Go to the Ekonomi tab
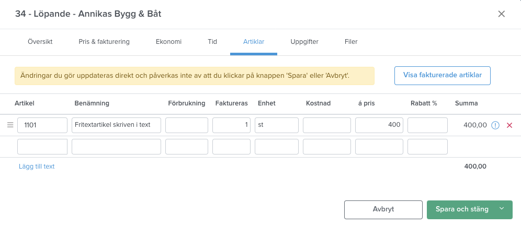The image size is (521, 226). click(169, 42)
